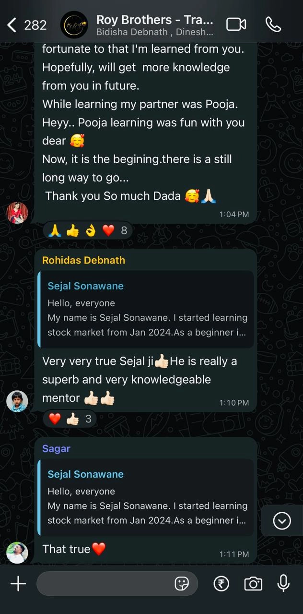Open the attachment plus menu

[18, 584]
